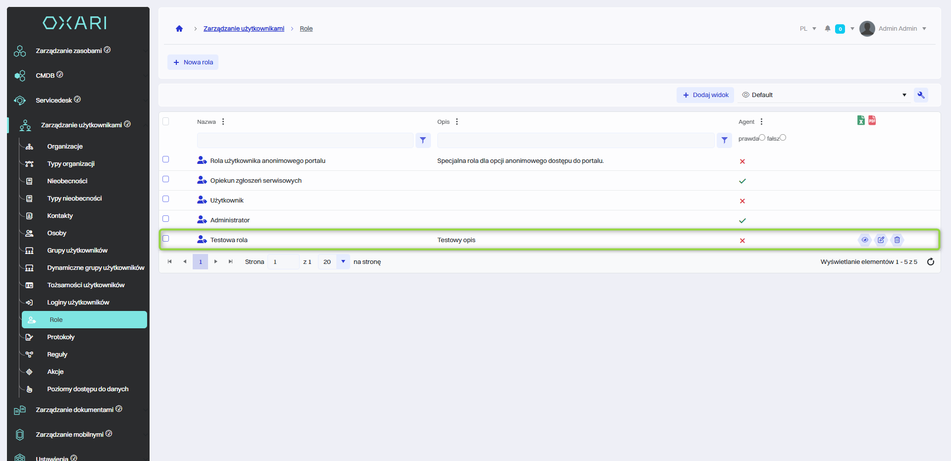The height and width of the screenshot is (461, 951).
Task: Click the home breadcrumb icon
Action: 179,29
